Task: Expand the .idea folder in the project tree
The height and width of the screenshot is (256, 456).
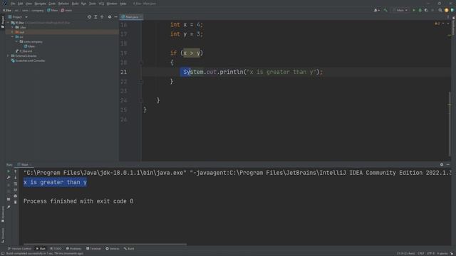Action: (12, 27)
